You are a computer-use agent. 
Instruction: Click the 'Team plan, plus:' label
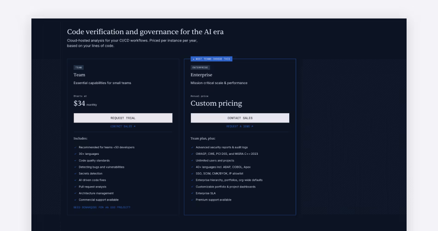203,139
